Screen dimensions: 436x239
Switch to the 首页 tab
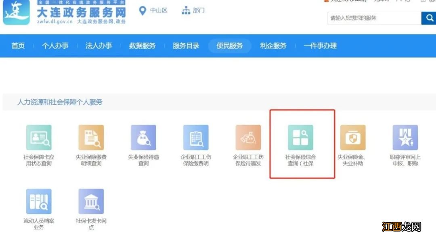(18, 46)
